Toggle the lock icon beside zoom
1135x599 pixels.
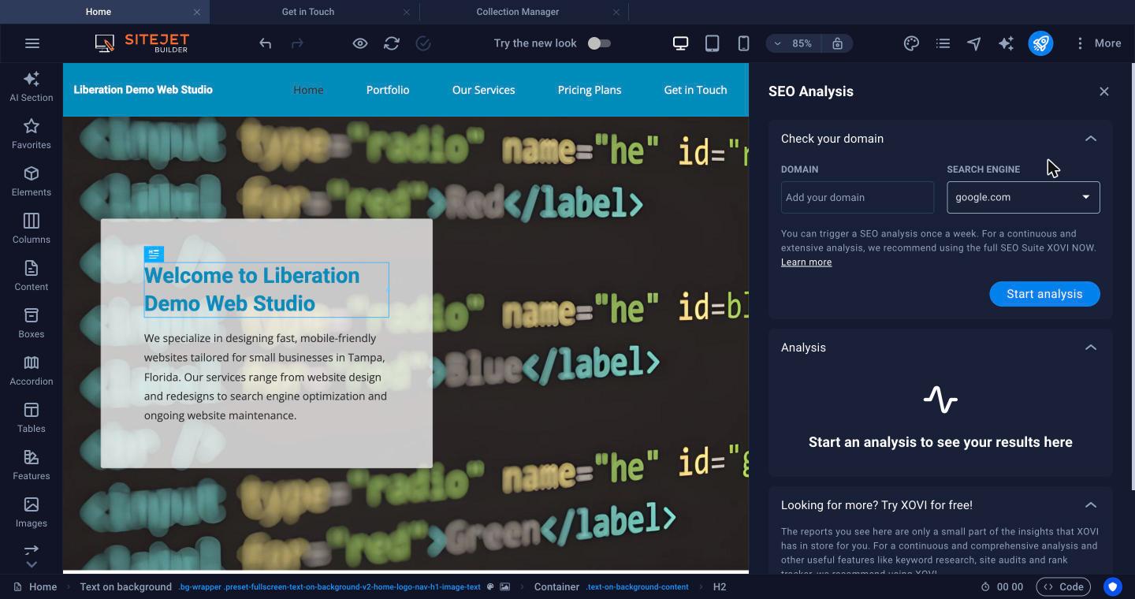point(837,43)
